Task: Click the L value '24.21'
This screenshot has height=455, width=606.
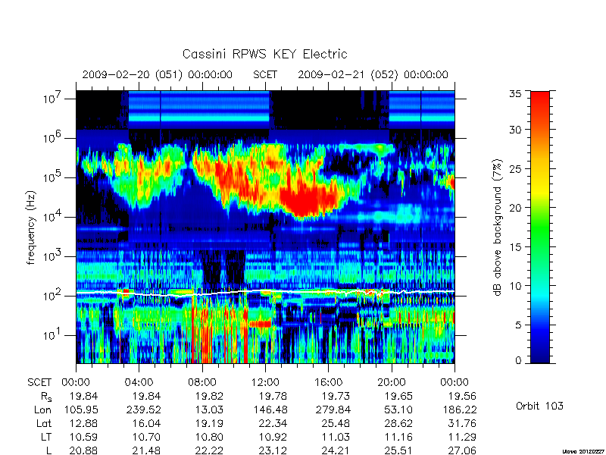Action: (x=336, y=450)
